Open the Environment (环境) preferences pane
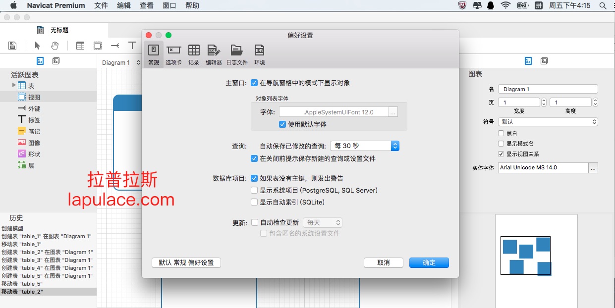 260,54
